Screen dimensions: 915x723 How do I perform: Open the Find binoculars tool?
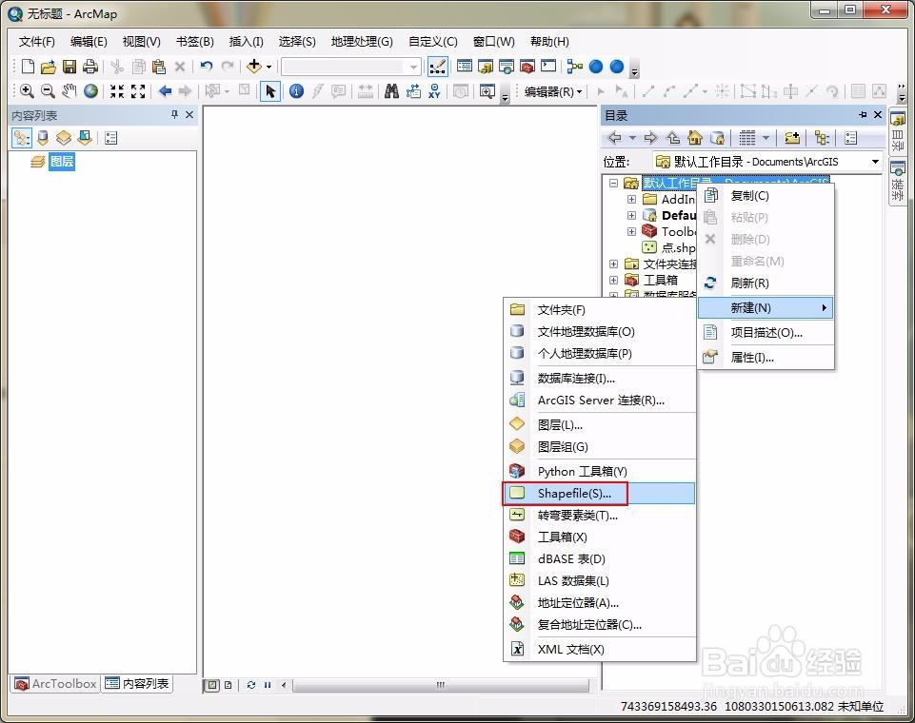(392, 91)
